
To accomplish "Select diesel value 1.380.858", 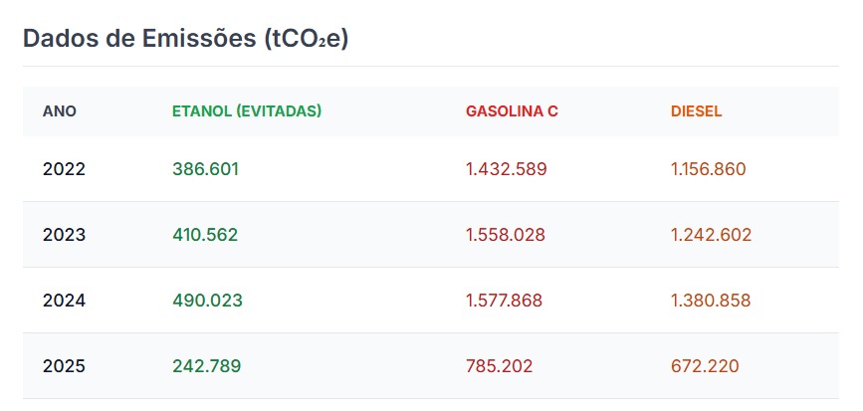I will click(x=711, y=301).
